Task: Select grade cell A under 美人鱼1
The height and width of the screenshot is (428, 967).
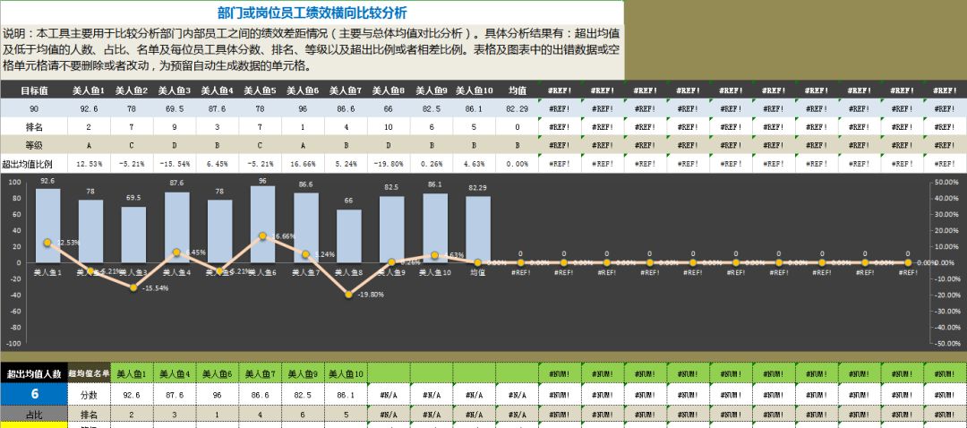Action: coord(89,145)
